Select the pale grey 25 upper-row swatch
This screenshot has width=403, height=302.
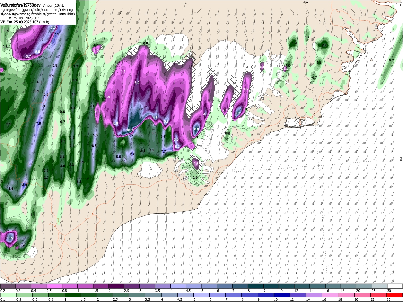[x=379, y=286]
